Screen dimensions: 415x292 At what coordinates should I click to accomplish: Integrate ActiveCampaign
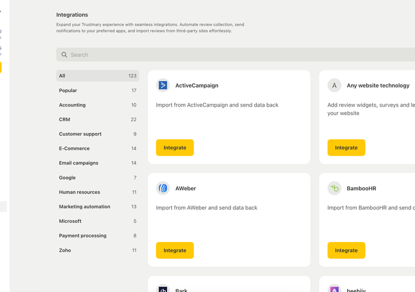(174, 148)
